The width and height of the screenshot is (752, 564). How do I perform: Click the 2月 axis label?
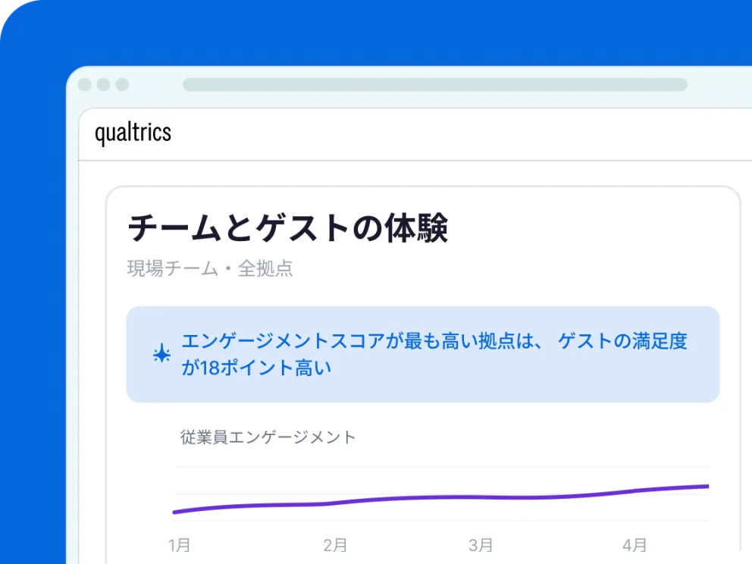pos(335,545)
